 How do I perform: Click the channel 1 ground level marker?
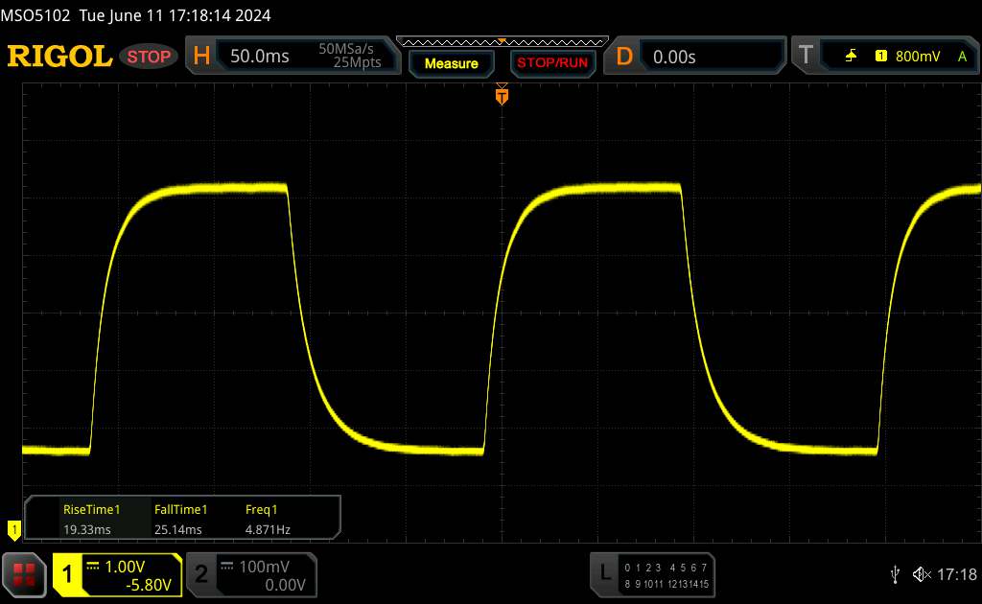(x=13, y=528)
